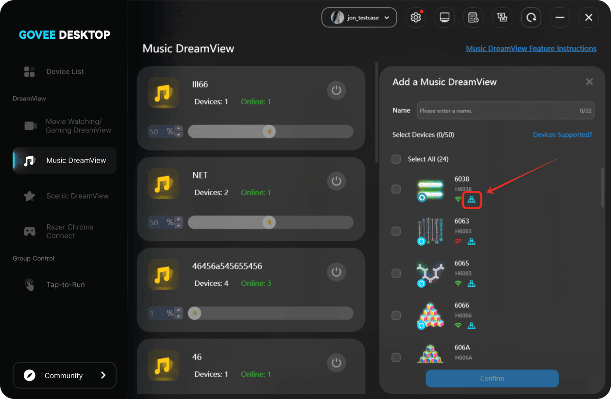Click the NET brightness slider handle
Image resolution: width=611 pixels, height=399 pixels.
pyautogui.click(x=269, y=222)
